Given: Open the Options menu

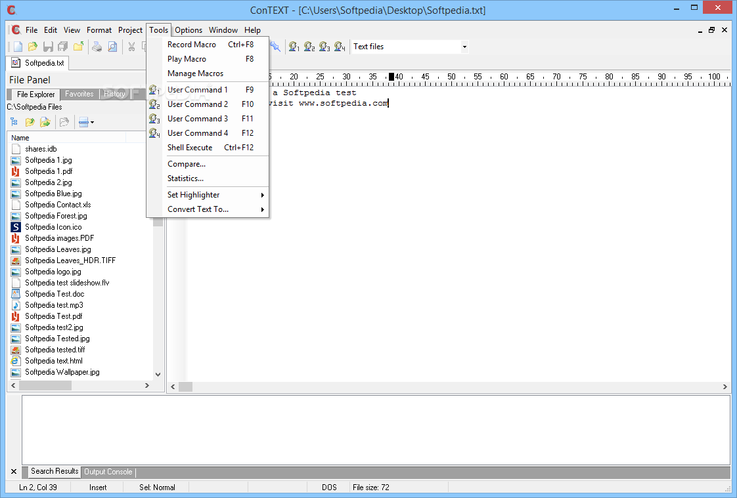Looking at the screenshot, I should point(189,30).
